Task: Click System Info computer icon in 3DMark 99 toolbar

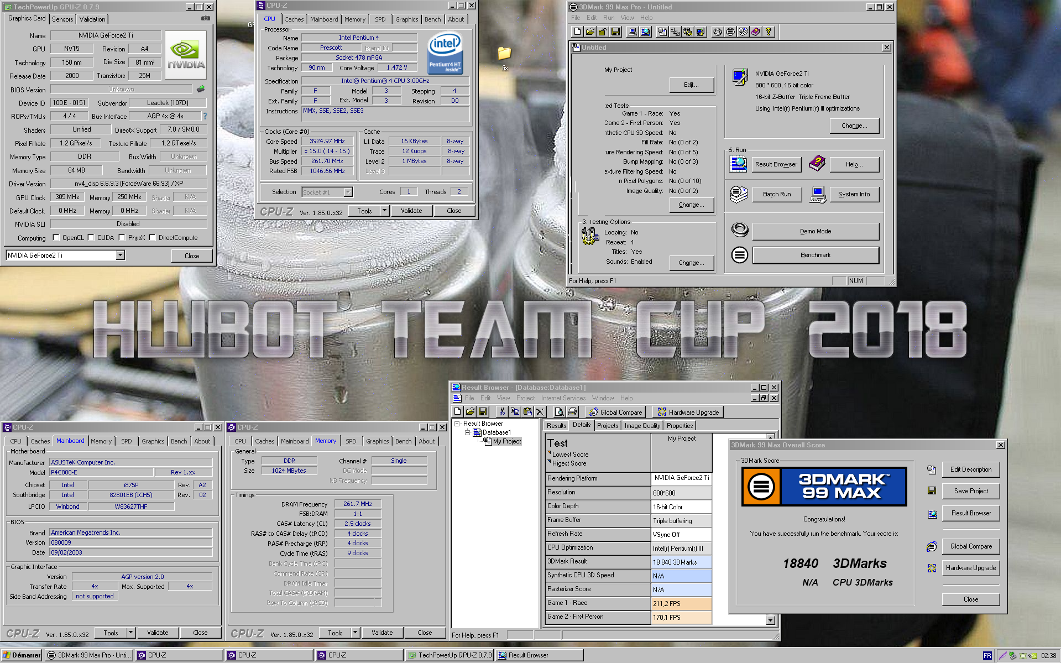Action: pos(633,32)
